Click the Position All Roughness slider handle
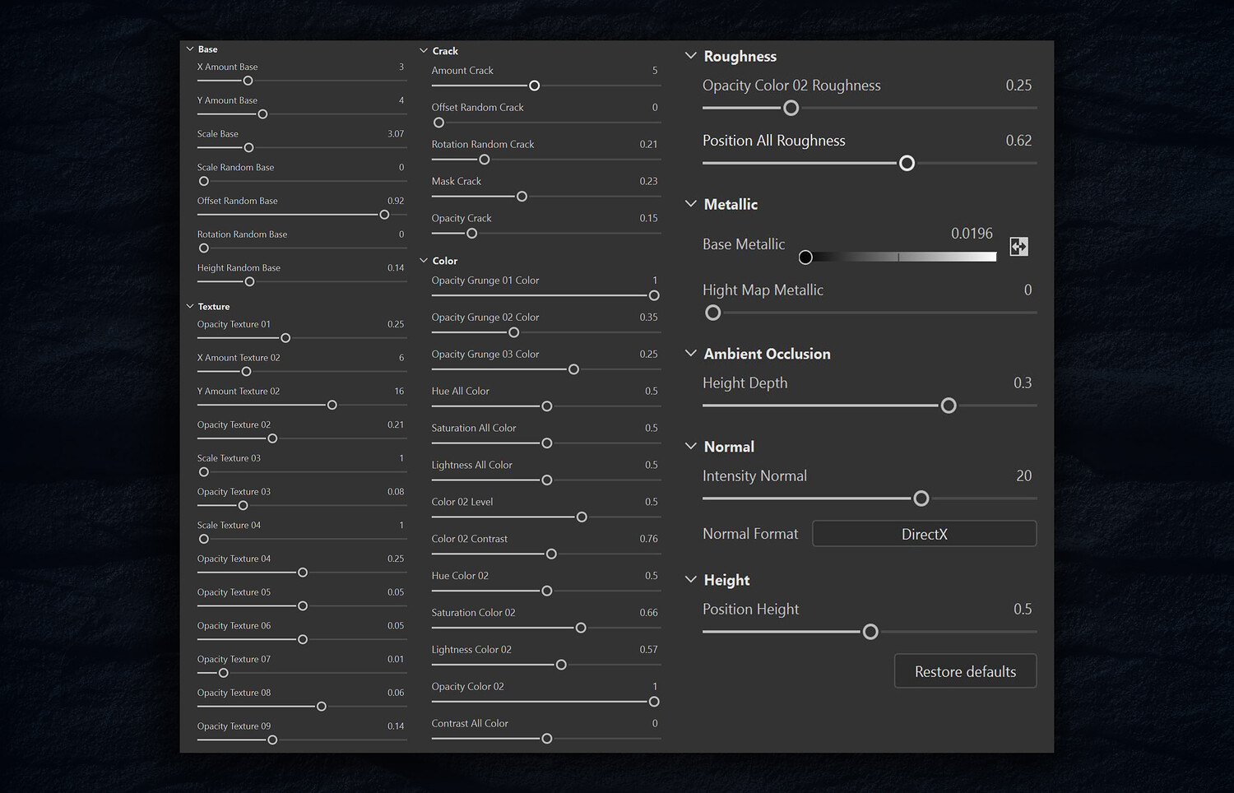 coord(907,164)
